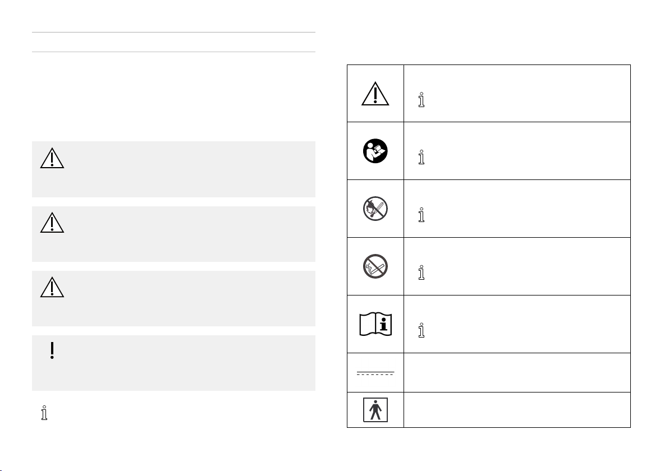Click the info icon below the gray boxes
This screenshot has width=669, height=471.
pos(44,413)
